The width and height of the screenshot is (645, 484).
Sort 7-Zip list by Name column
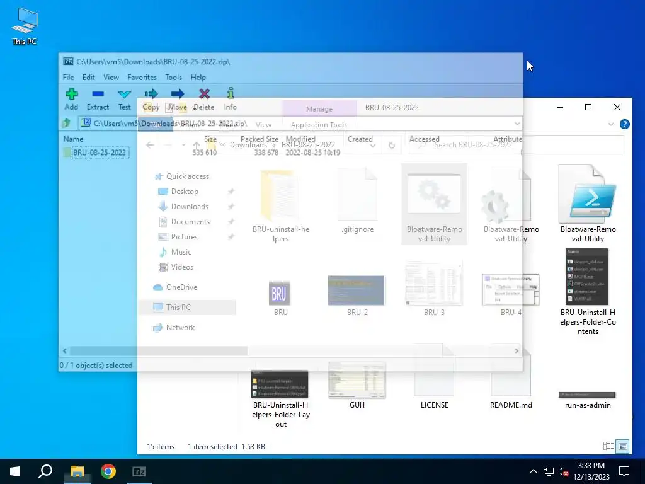73,139
